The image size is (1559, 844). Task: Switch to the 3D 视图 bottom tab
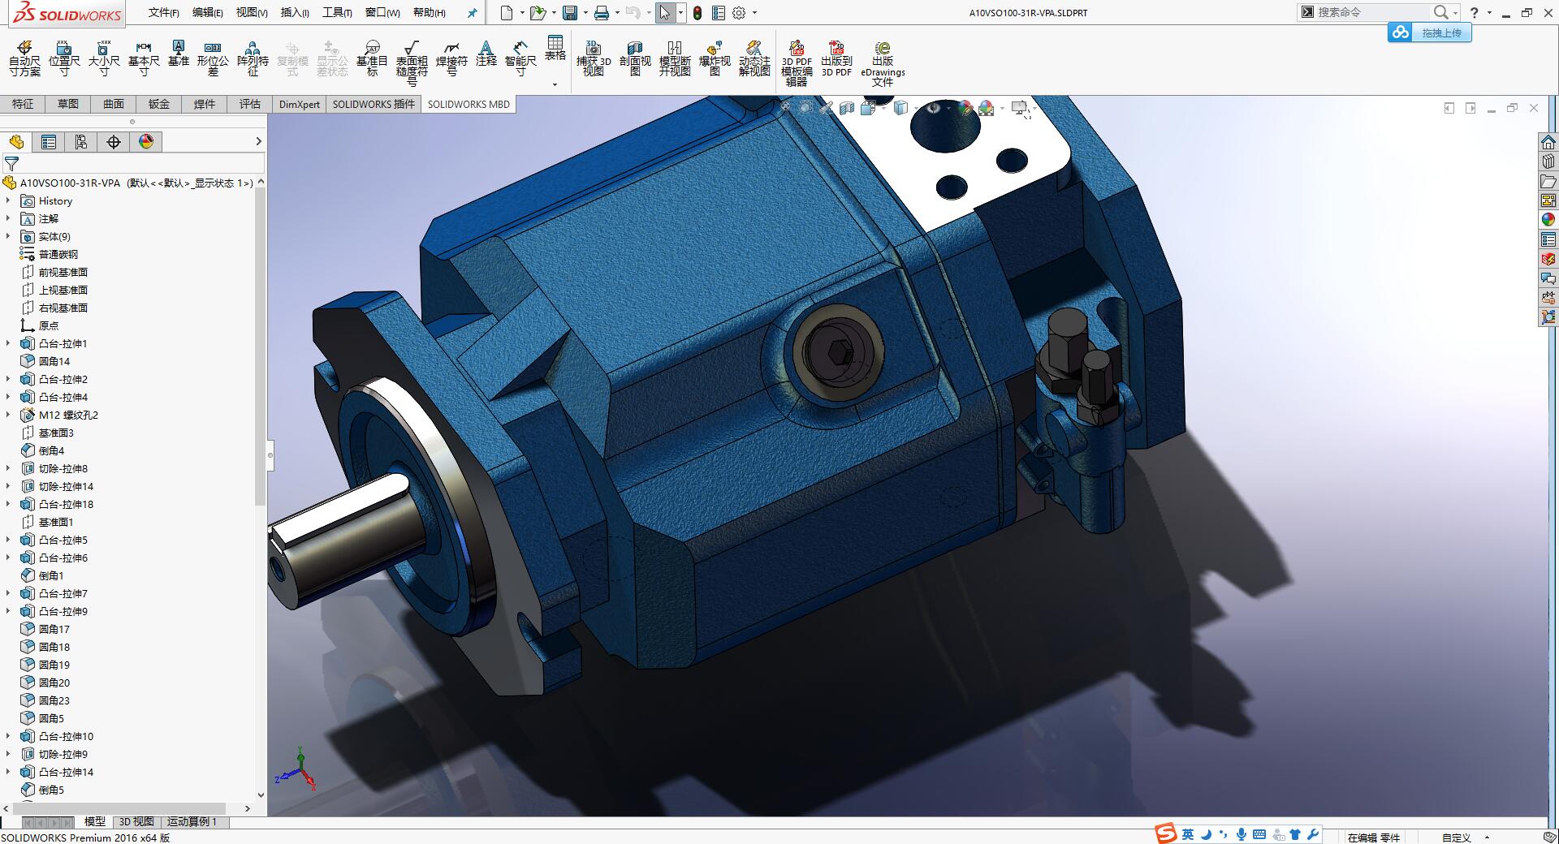tap(136, 821)
